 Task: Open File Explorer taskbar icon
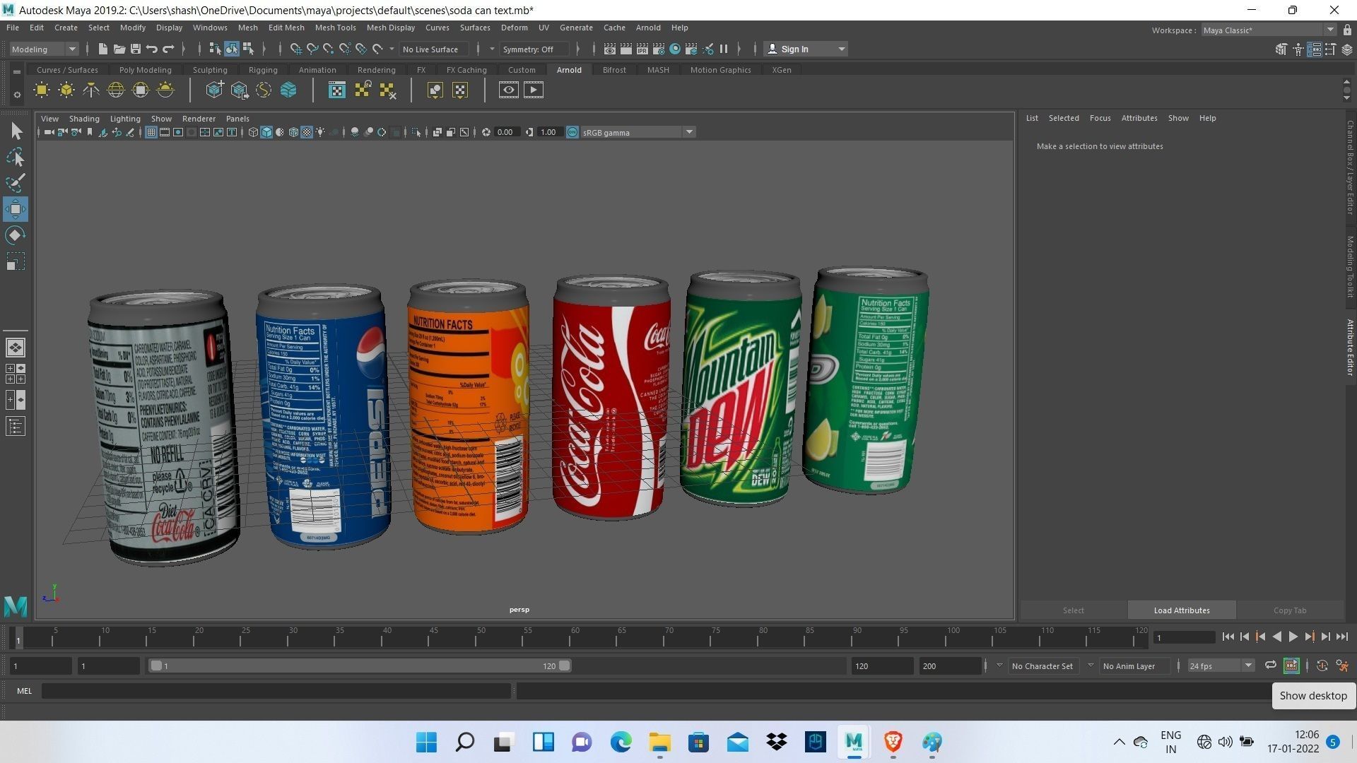pyautogui.click(x=659, y=742)
